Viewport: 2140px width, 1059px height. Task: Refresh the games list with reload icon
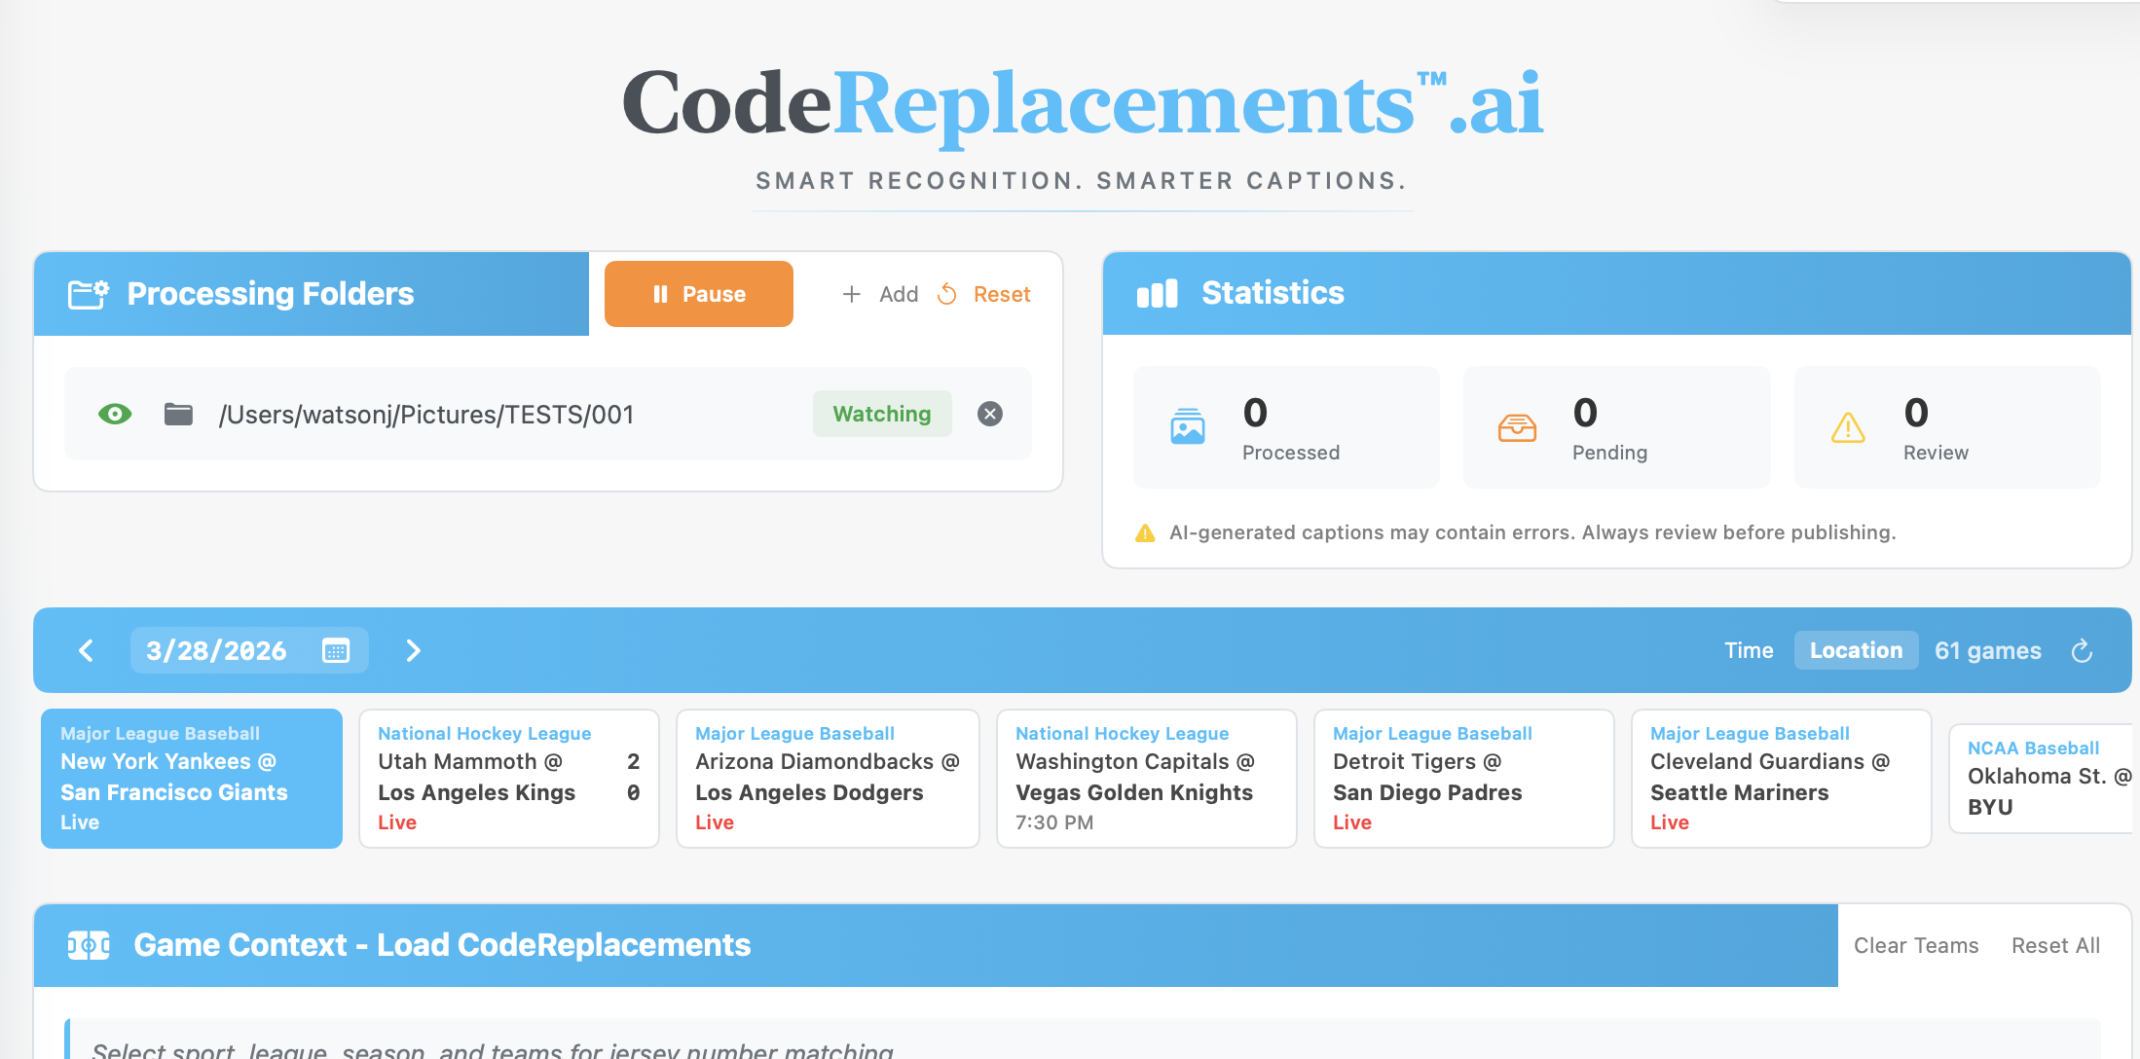click(x=2082, y=650)
